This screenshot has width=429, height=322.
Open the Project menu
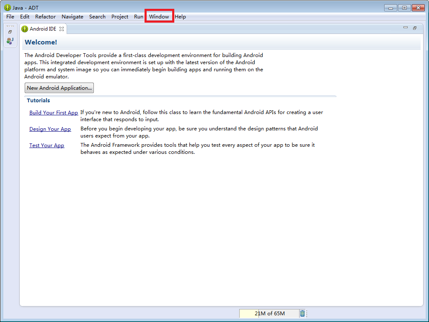click(119, 17)
